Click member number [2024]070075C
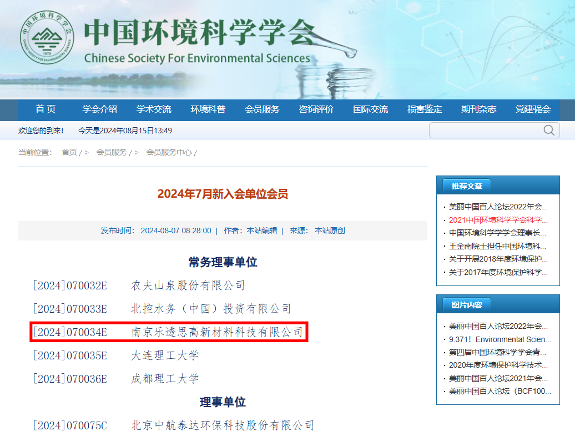The image size is (575, 436). click(x=70, y=425)
